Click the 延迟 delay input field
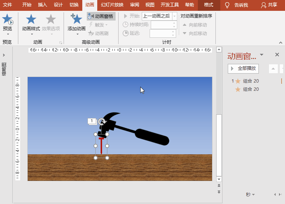285x204 pixels. pyautogui.click(x=160, y=33)
